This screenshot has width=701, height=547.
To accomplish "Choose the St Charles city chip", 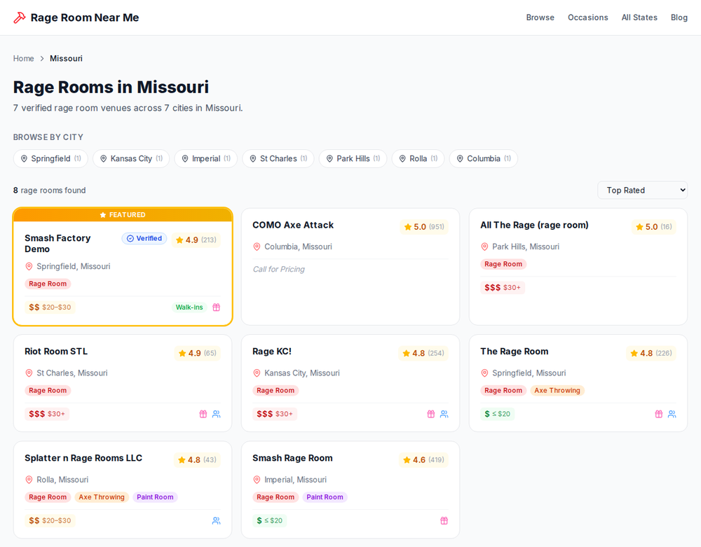I will point(278,158).
